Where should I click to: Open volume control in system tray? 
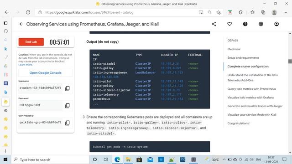tap(251, 159)
